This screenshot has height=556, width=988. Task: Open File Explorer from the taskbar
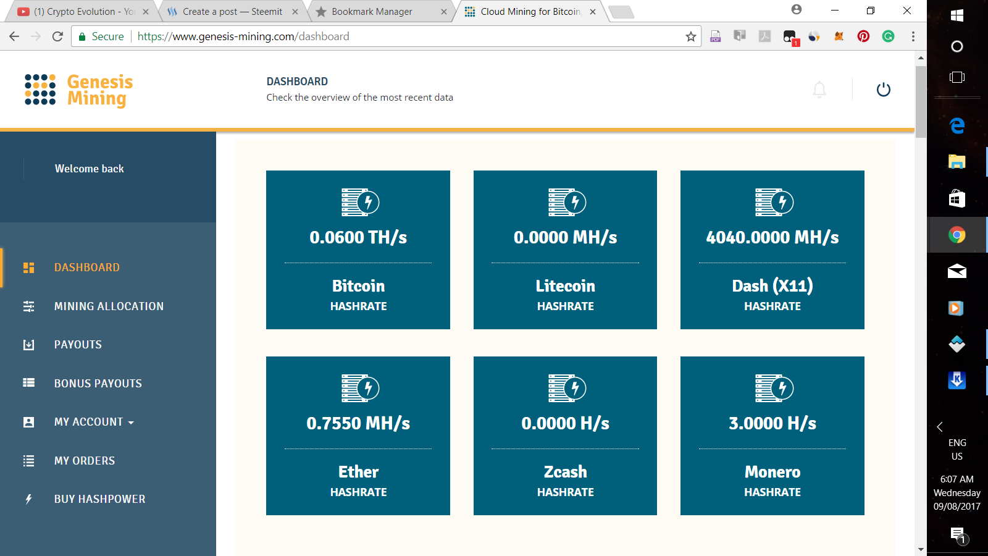point(957,162)
